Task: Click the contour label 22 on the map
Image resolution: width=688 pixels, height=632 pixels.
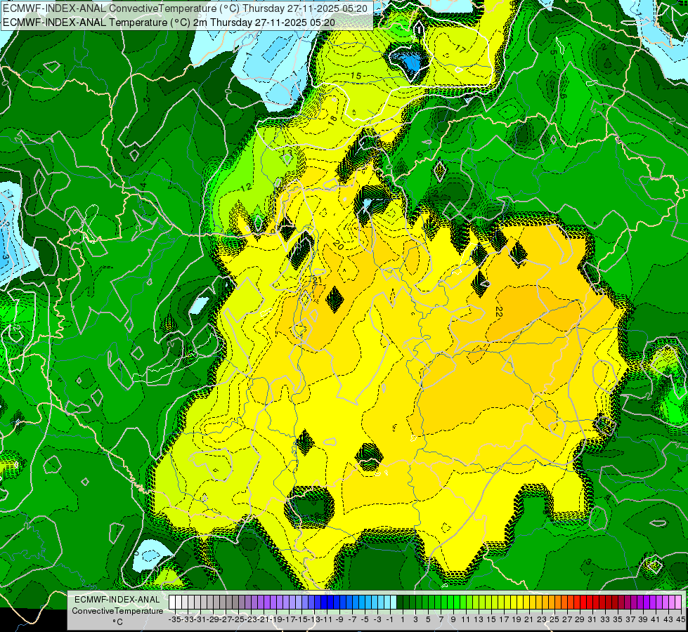Action: pos(498,312)
